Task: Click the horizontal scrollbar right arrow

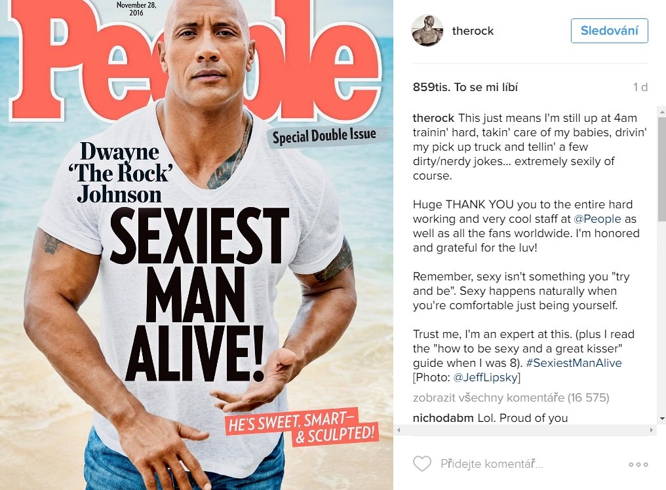Action: tap(652, 430)
